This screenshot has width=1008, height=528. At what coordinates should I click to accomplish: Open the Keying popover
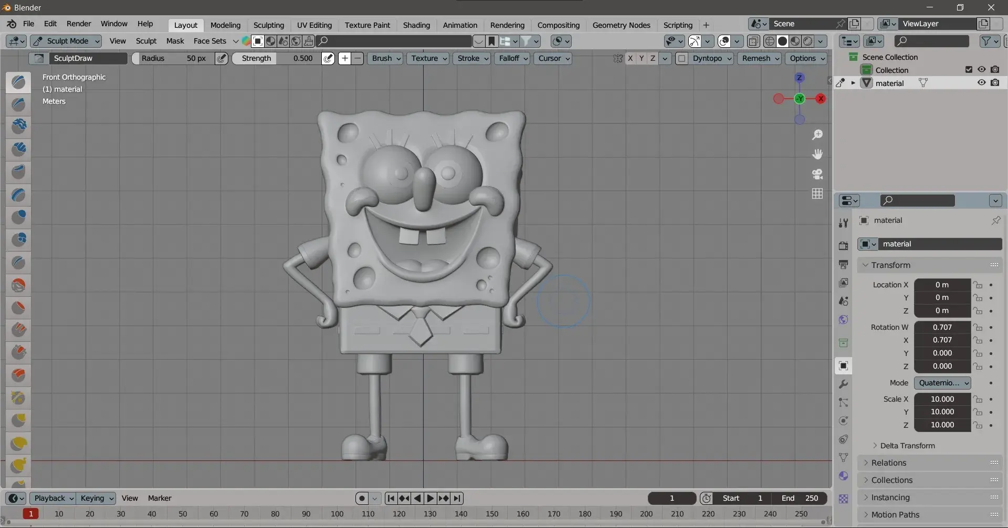click(96, 498)
